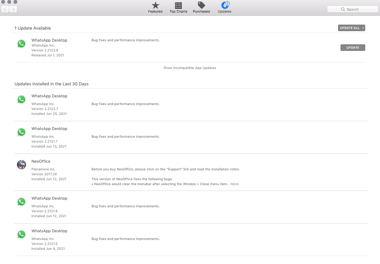Click the text Version 2.2123.8

tap(45, 50)
